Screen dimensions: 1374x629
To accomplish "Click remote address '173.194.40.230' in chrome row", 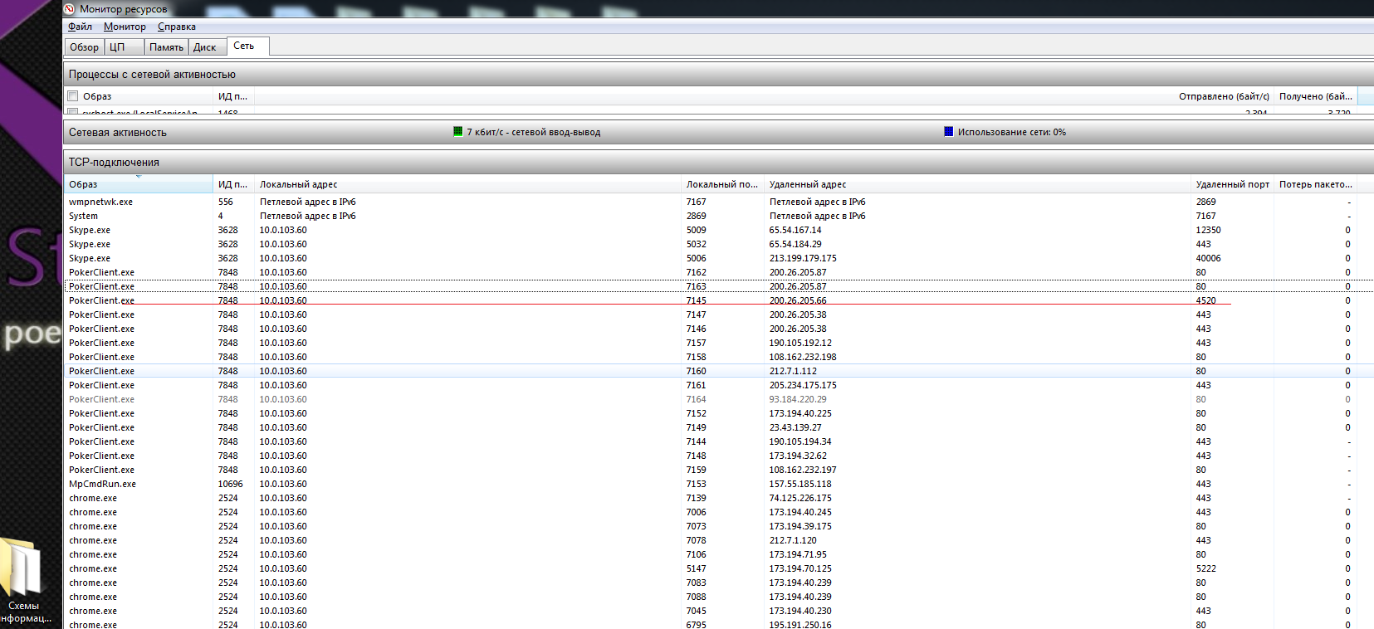I will (x=800, y=611).
